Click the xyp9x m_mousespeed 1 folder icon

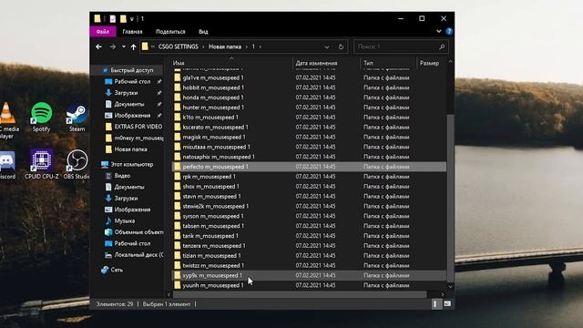pos(178,275)
